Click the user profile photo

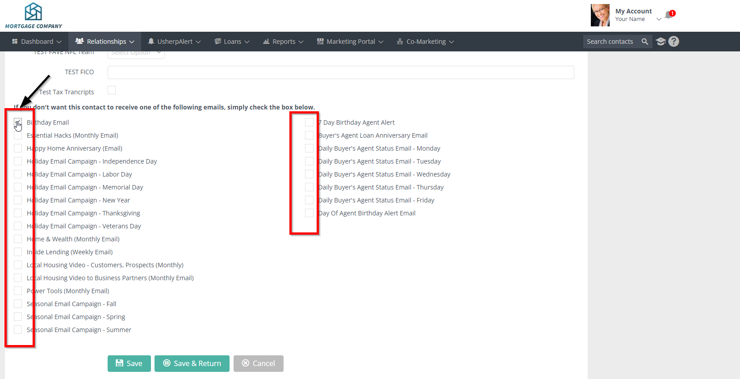[600, 15]
